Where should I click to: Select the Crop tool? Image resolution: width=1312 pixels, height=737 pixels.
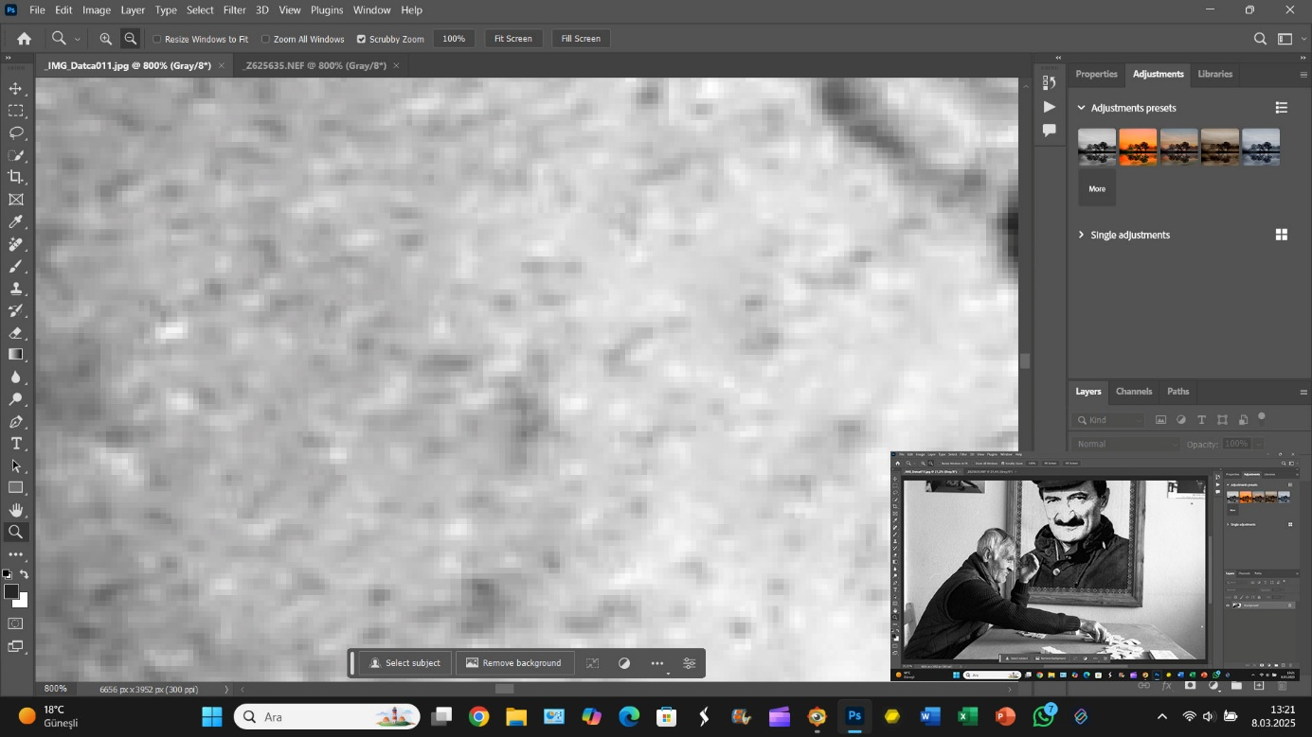pyautogui.click(x=16, y=177)
